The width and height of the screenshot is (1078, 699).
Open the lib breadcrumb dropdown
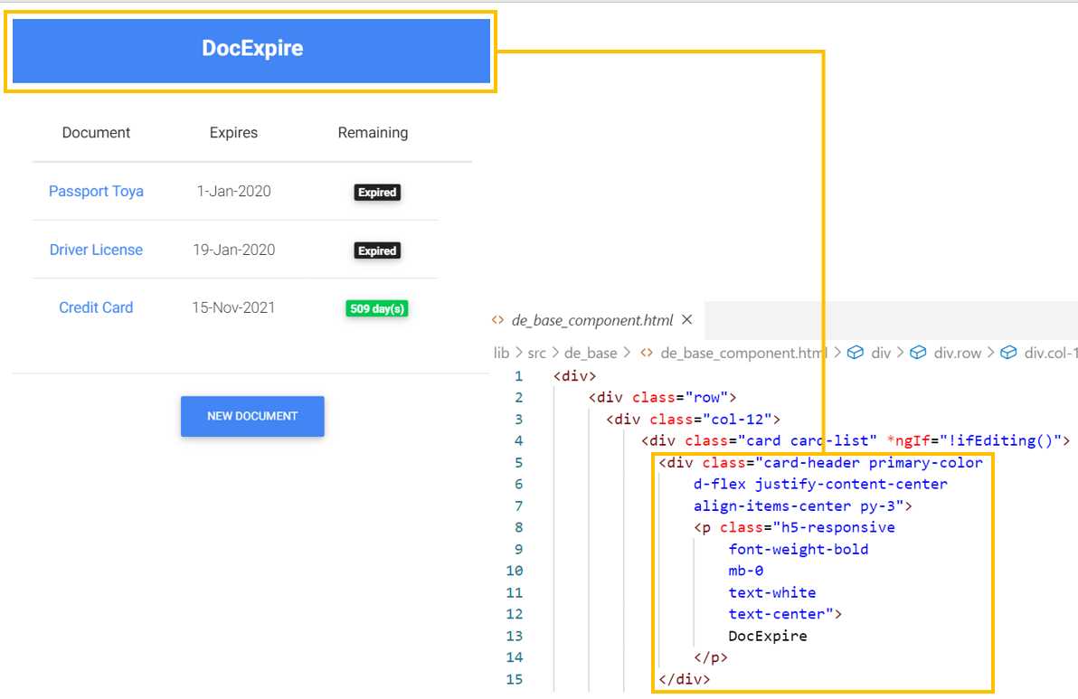tap(502, 353)
